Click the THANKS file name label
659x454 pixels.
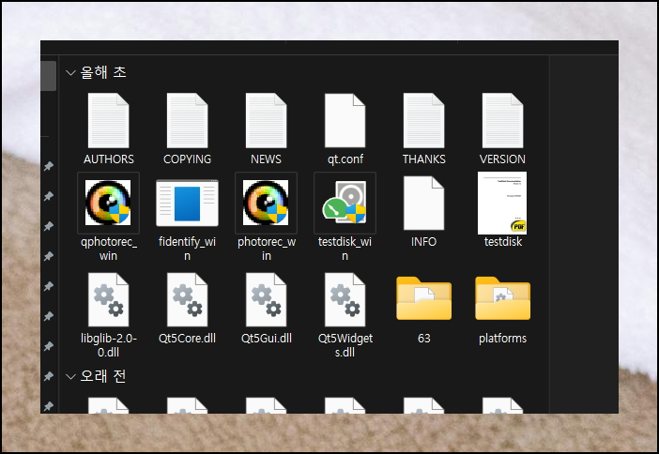coord(423,159)
